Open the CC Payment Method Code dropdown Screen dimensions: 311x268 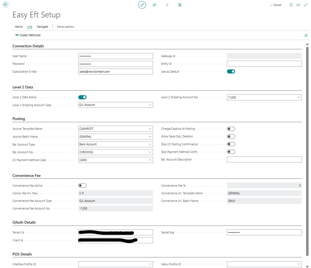[150, 160]
